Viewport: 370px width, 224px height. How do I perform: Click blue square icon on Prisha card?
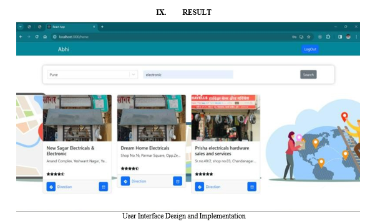point(252,187)
